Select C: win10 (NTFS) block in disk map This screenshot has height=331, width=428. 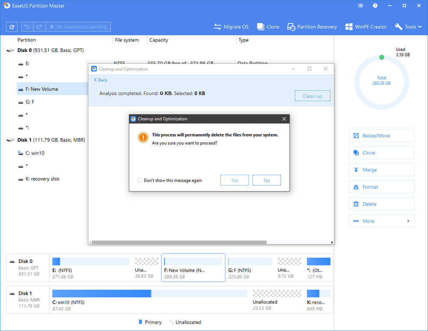(149, 300)
